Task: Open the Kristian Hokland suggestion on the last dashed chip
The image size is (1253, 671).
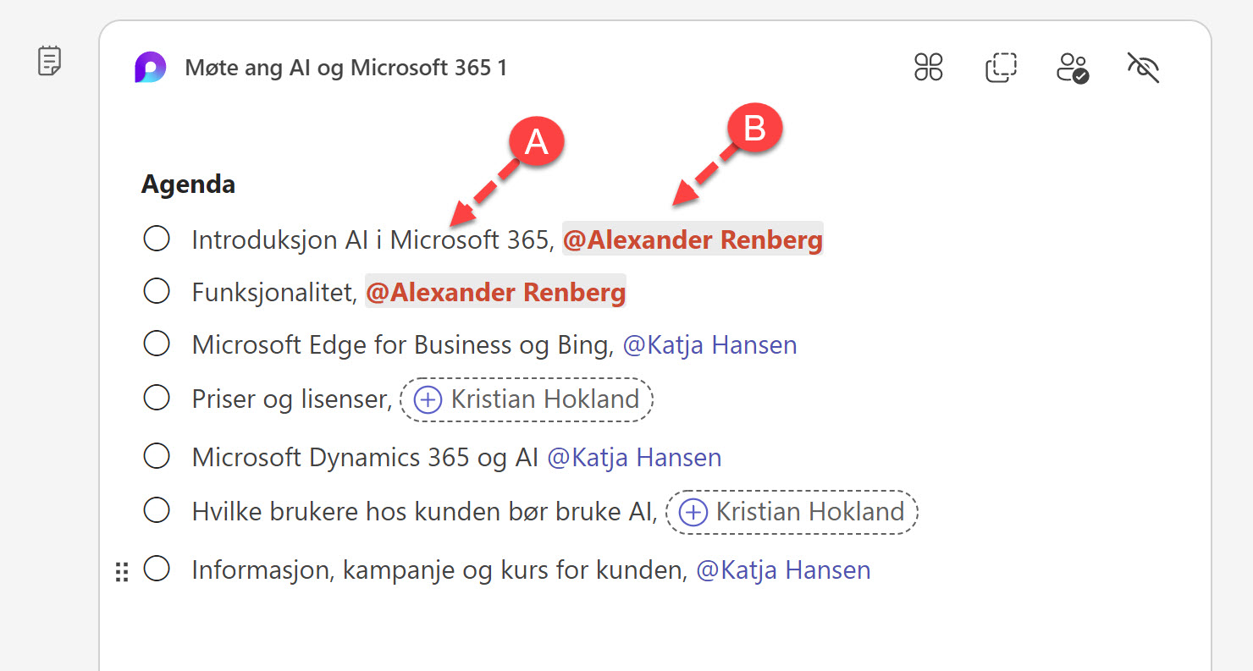Action: tap(791, 512)
